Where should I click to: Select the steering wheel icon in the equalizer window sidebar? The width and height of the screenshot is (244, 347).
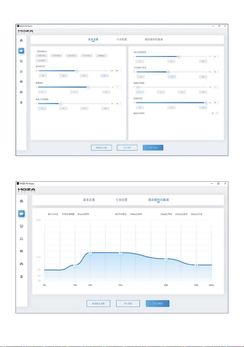click(21, 226)
